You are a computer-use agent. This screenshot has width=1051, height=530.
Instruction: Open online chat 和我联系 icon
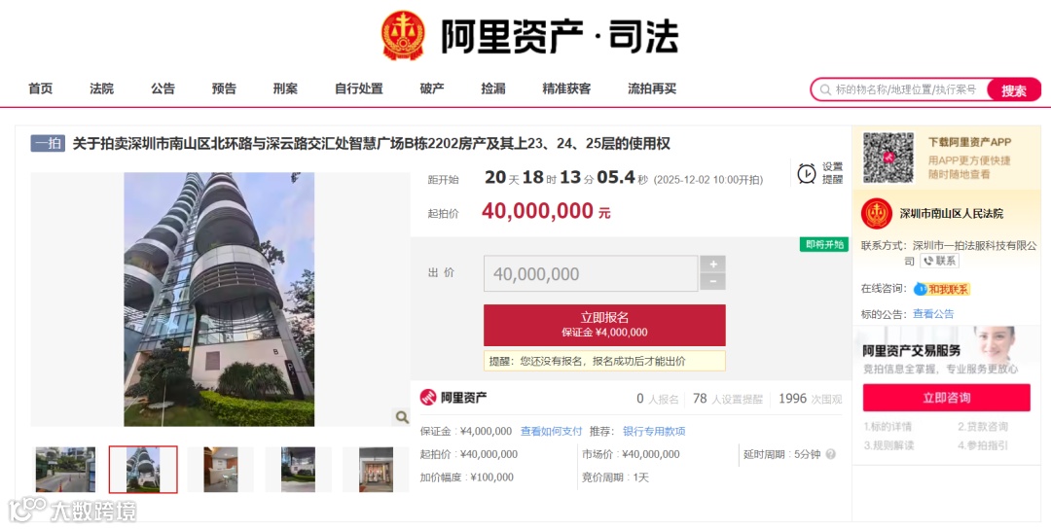click(x=942, y=290)
